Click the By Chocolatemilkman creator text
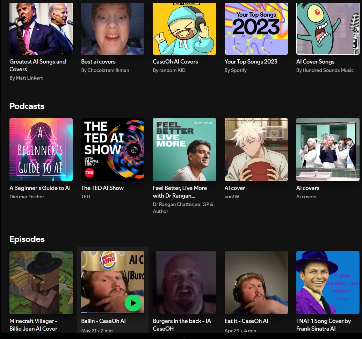This screenshot has width=362, height=339. (x=105, y=70)
